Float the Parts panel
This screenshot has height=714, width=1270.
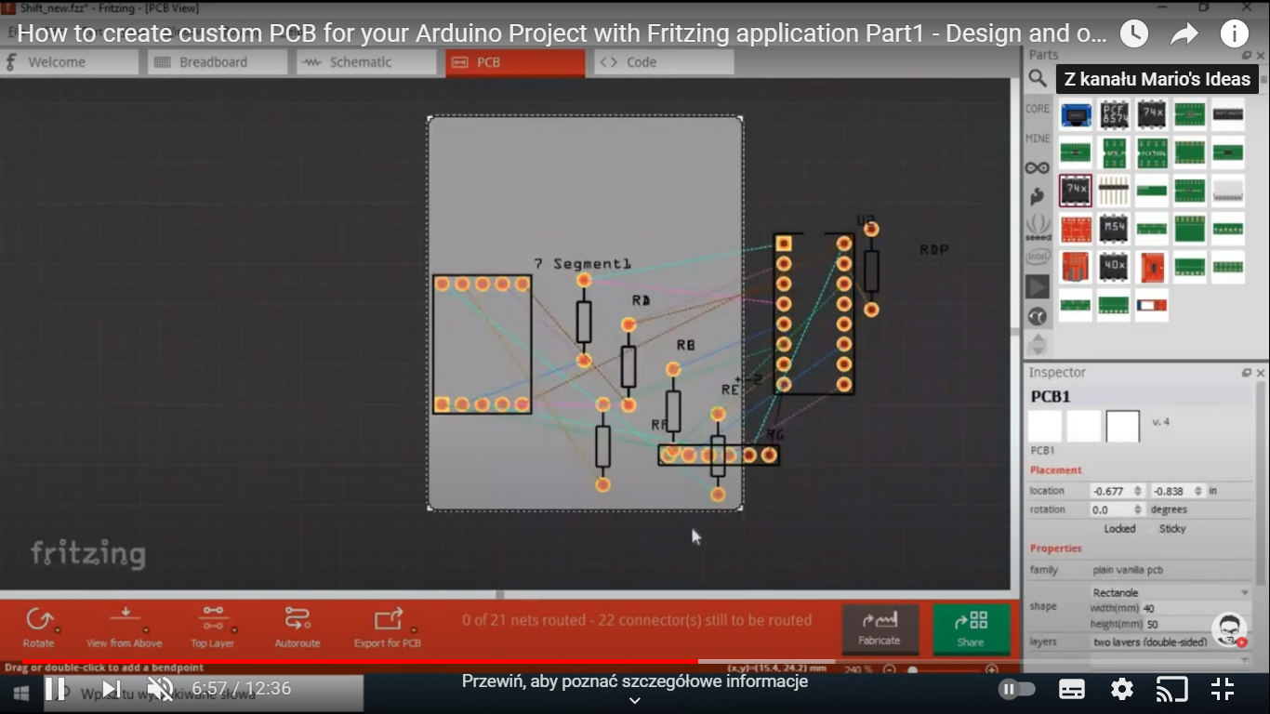[1247, 56]
